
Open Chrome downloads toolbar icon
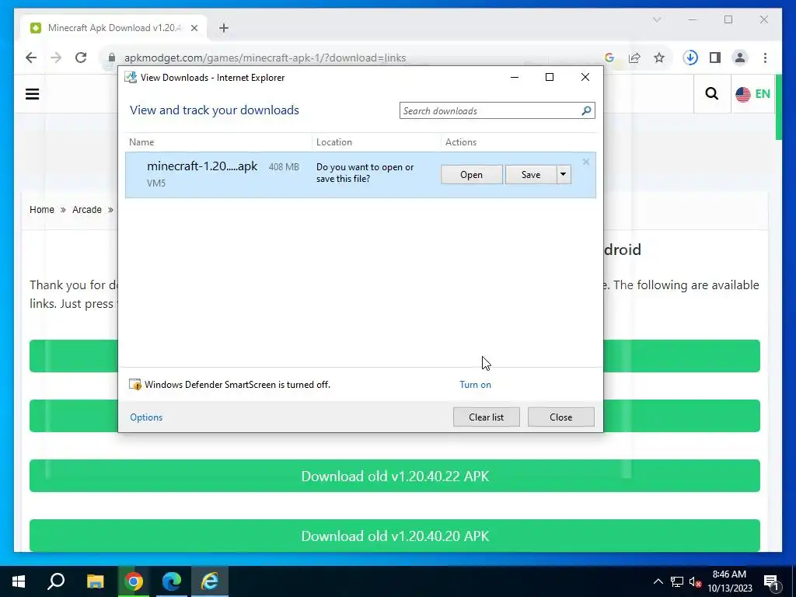(690, 58)
